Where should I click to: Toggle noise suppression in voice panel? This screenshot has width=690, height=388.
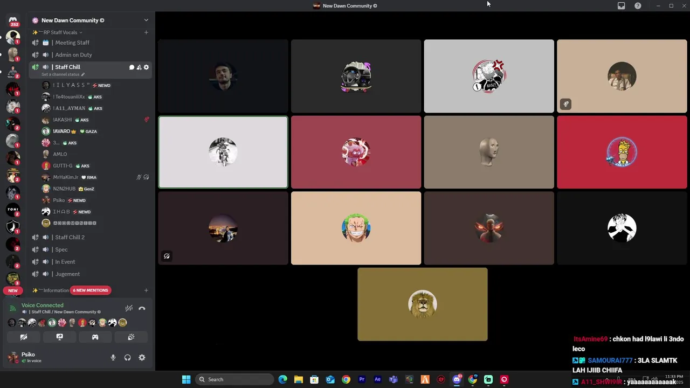pos(129,309)
